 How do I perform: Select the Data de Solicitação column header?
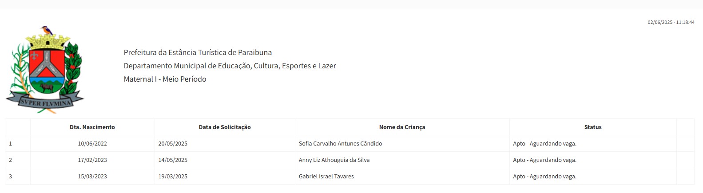[x=225, y=127]
